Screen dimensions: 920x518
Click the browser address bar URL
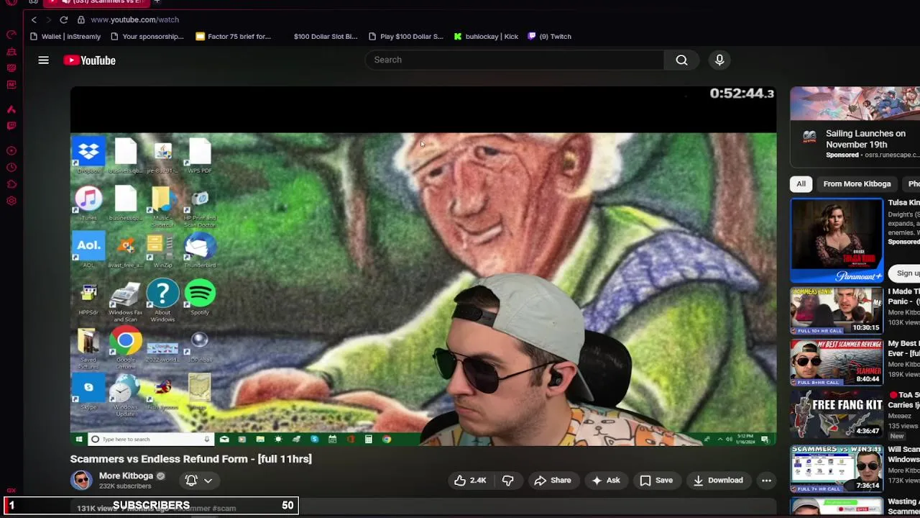(x=134, y=19)
